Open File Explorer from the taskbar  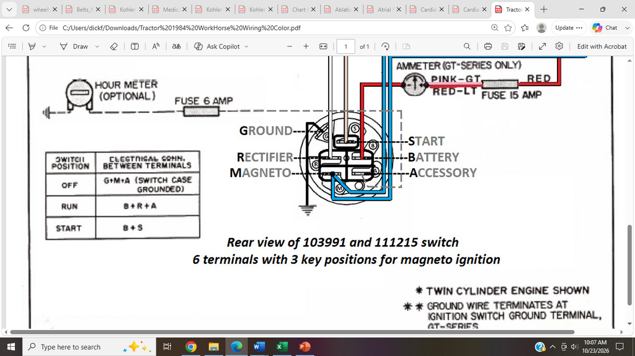213,347
